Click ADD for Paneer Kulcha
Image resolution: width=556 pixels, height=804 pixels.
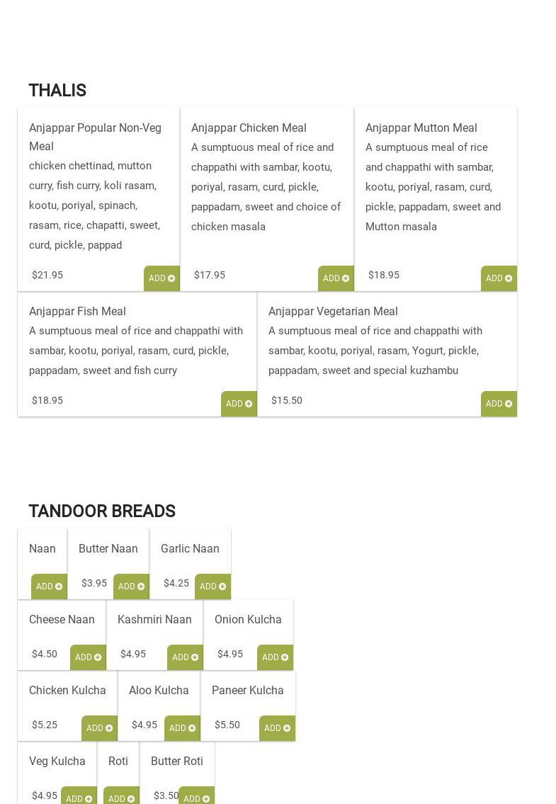(x=277, y=728)
